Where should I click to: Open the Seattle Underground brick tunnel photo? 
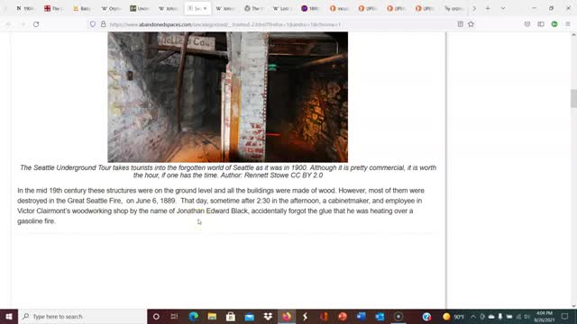point(228,97)
